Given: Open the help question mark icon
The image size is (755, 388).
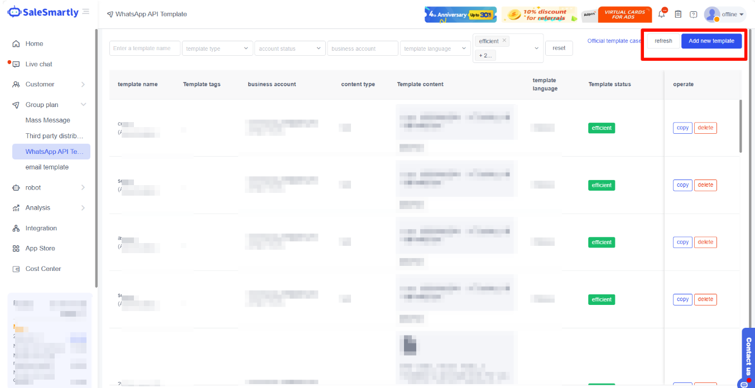Looking at the screenshot, I should (694, 14).
